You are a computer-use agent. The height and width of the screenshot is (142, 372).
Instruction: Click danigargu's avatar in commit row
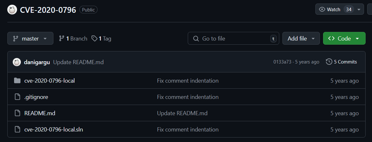click(x=17, y=62)
